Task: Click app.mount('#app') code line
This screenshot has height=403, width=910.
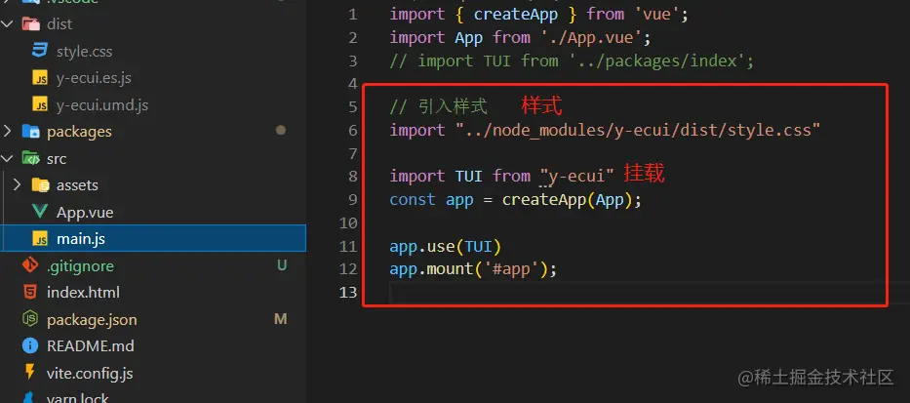Action: 474,269
